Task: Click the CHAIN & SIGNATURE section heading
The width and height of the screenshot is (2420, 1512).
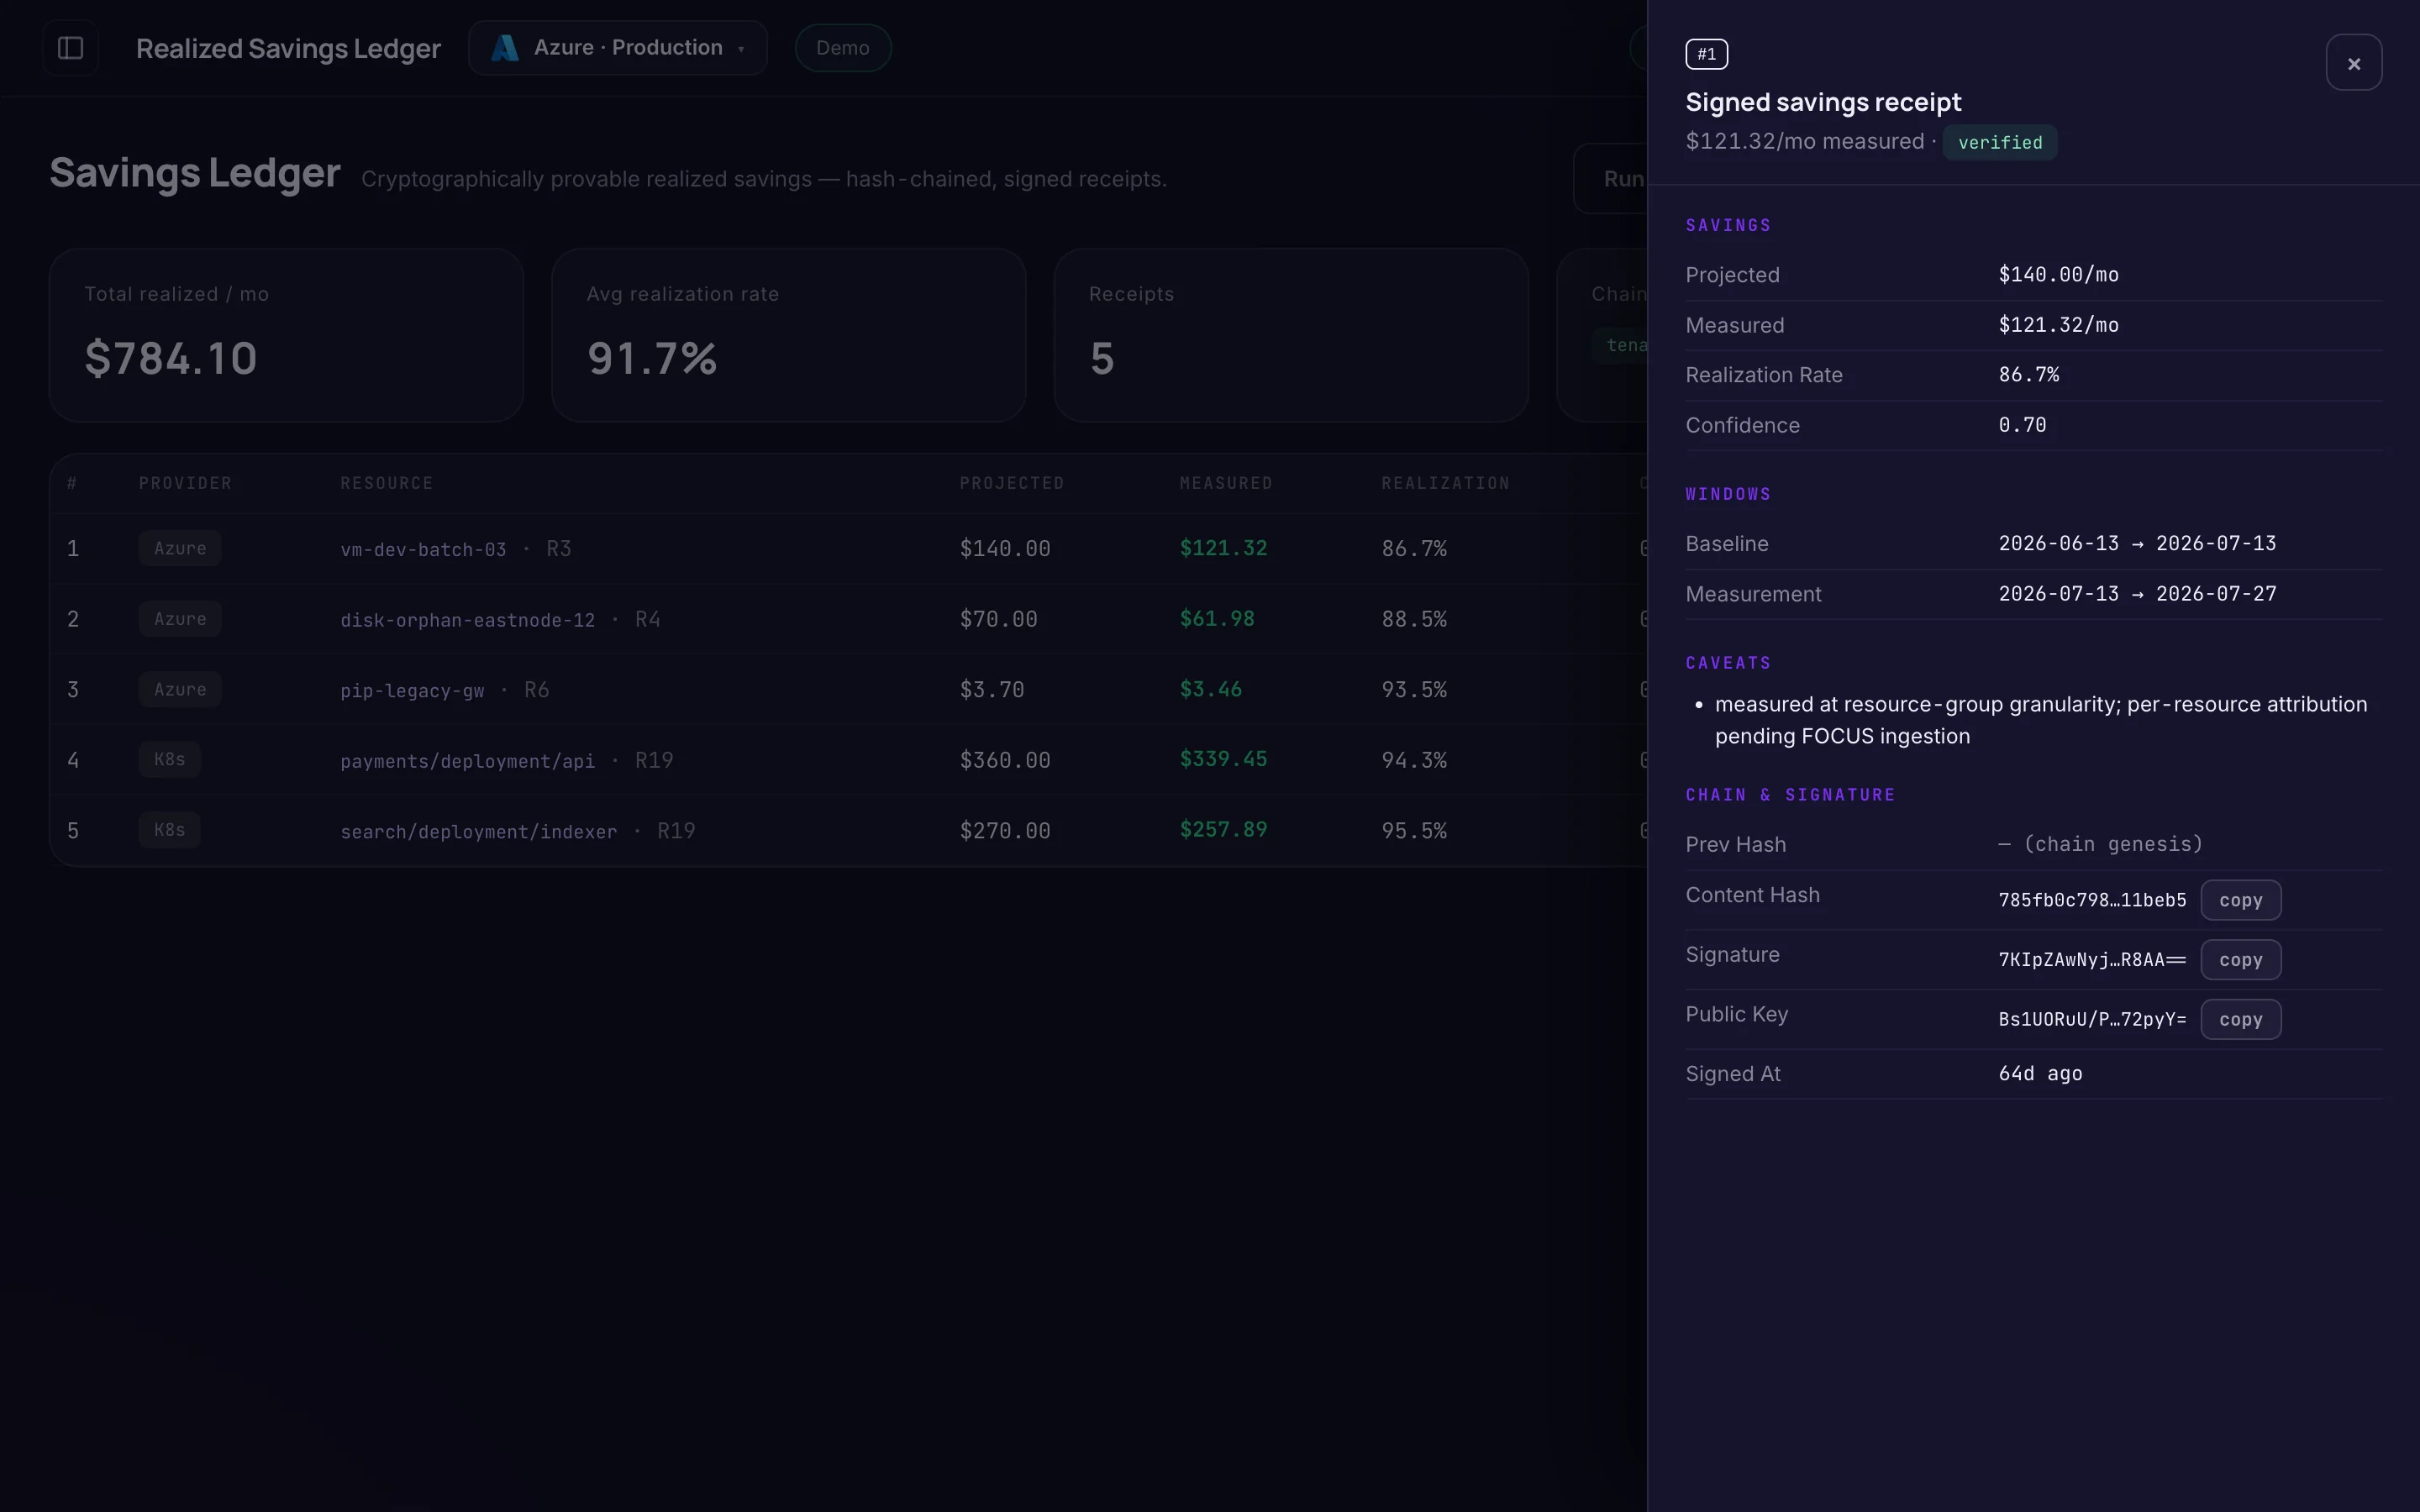Action: point(1790,795)
